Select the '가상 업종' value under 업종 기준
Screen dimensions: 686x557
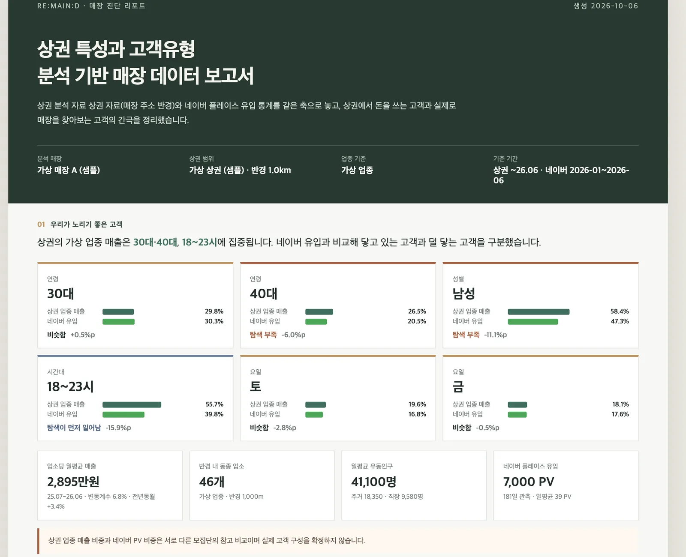(x=357, y=170)
